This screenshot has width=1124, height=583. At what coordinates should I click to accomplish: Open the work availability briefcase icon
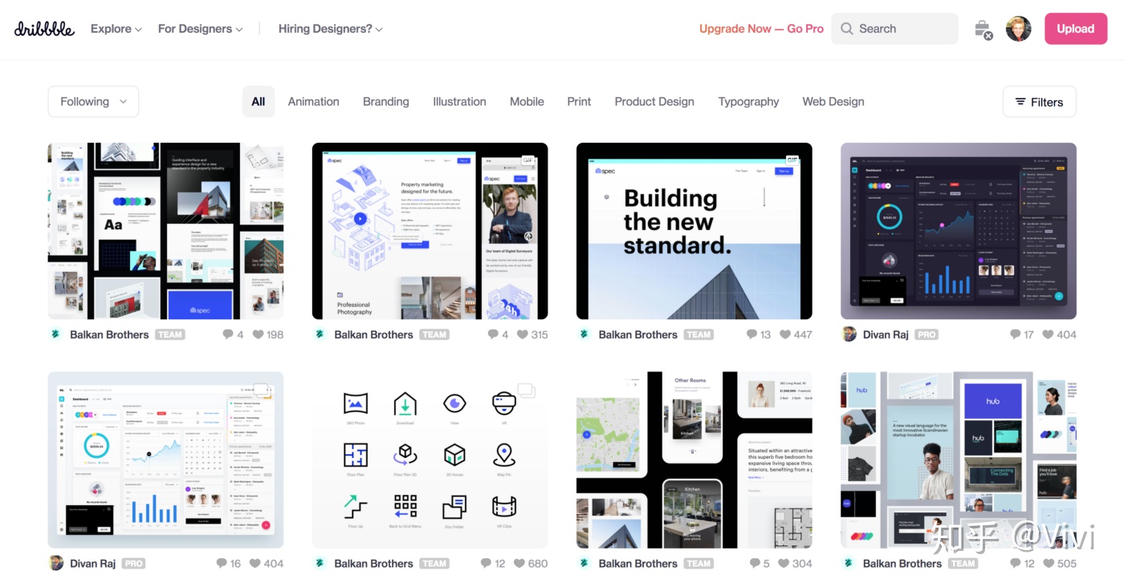click(983, 30)
